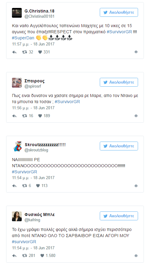Retweet the tweet with 281 retweets
Screen dimensions: 146x267
click(x=24, y=256)
